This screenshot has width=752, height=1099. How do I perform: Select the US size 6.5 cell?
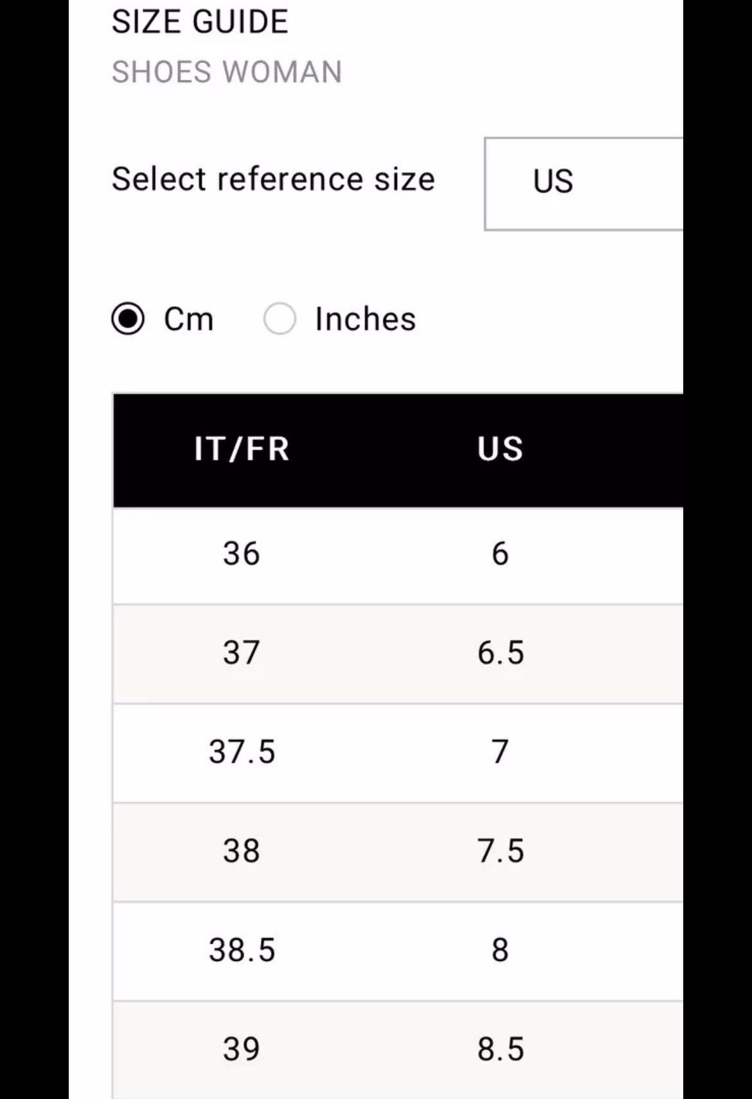pyautogui.click(x=501, y=653)
